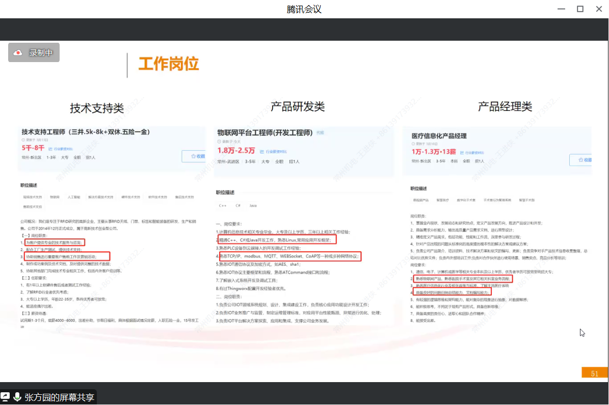Open the 物联网平台工程师 job title link
The width and height of the screenshot is (609, 405).
[x=264, y=133]
